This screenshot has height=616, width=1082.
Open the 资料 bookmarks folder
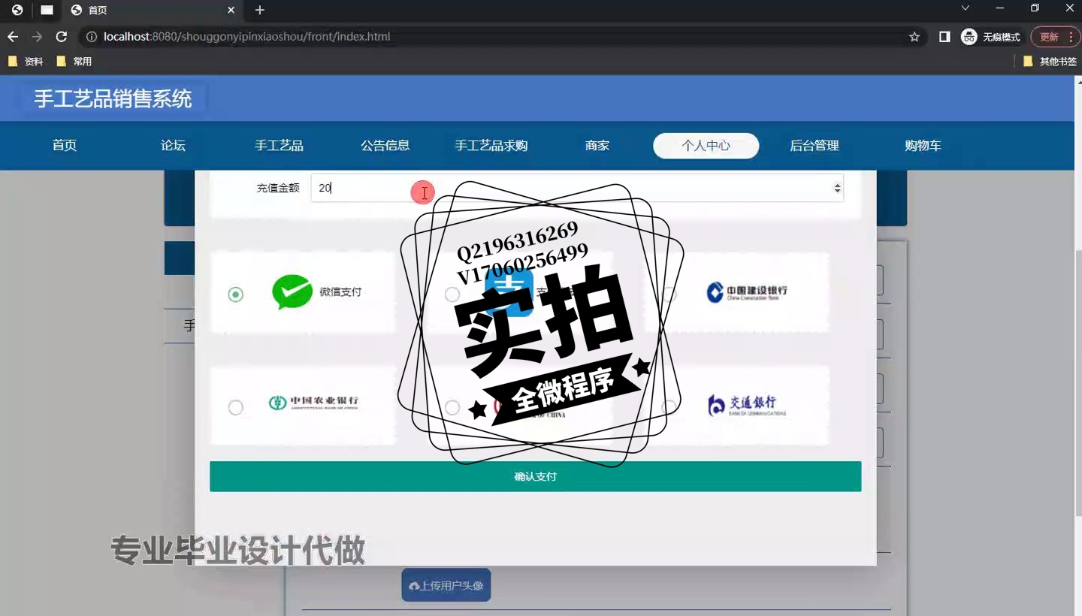pos(26,62)
